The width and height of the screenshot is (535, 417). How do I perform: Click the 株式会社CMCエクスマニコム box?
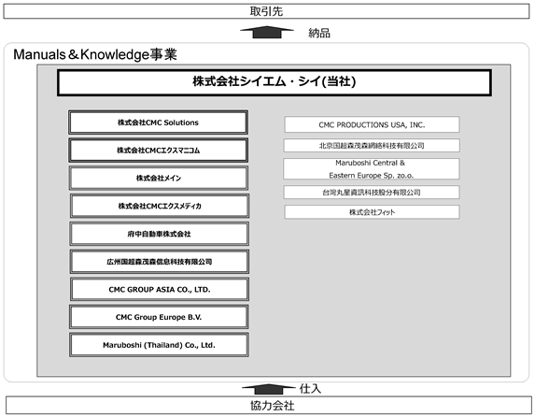click(x=159, y=150)
